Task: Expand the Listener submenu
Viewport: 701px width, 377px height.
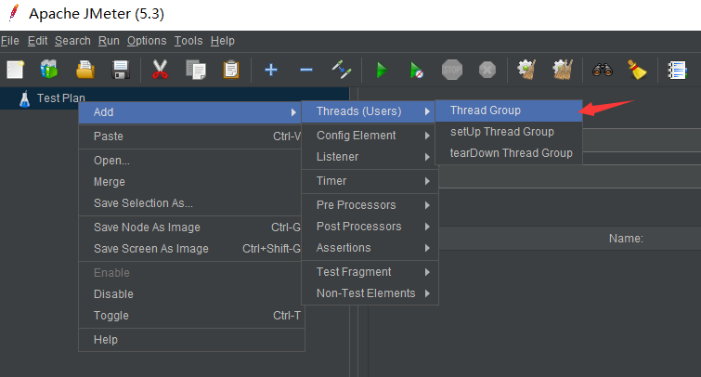Action: click(369, 157)
